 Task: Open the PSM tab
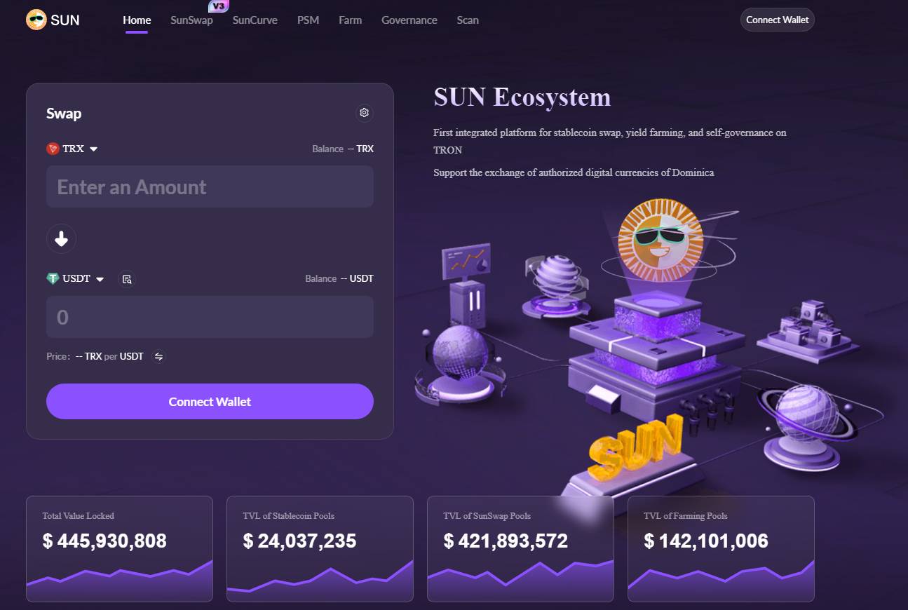pos(308,20)
